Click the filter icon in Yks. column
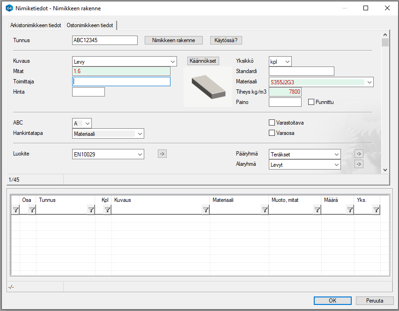Viewport: 399px width, 311px height. [x=376, y=210]
